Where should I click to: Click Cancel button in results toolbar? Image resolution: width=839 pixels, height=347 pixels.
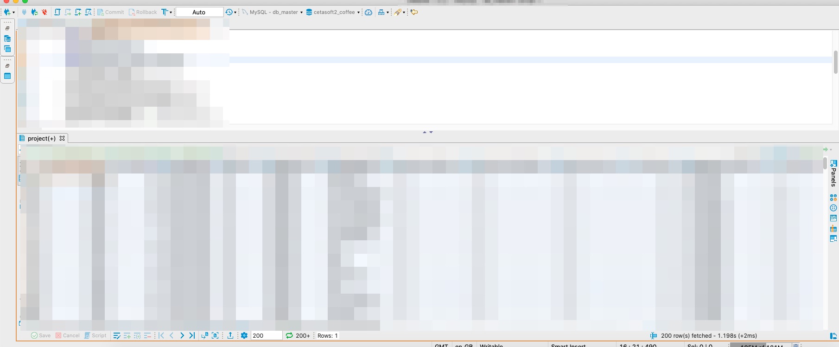click(68, 335)
